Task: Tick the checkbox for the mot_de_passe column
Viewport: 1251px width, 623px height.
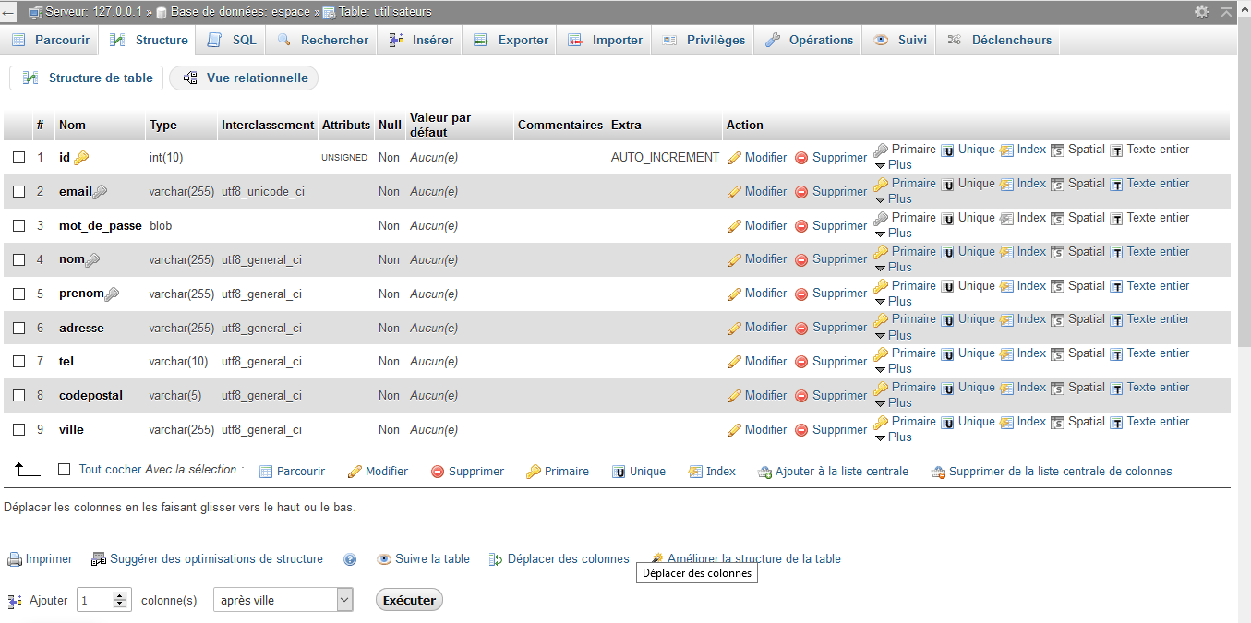Action: [x=18, y=226]
